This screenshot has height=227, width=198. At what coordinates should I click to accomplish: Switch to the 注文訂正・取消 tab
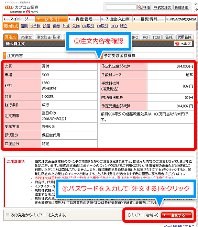[48, 37]
